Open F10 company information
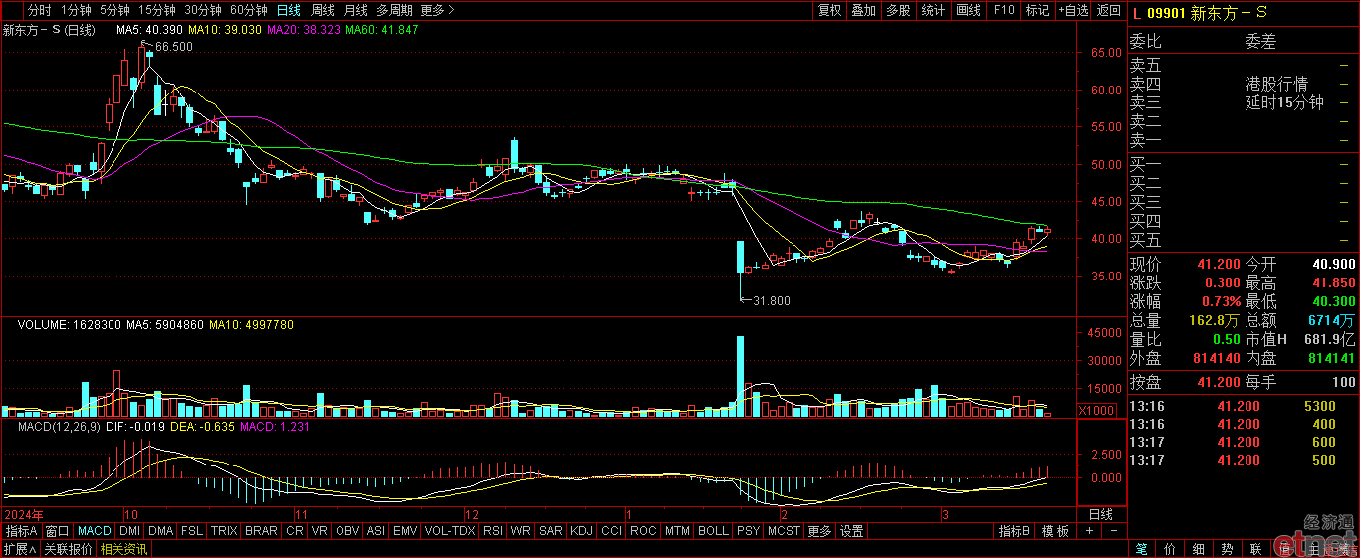Image resolution: width=1360 pixels, height=558 pixels. coord(1004,10)
